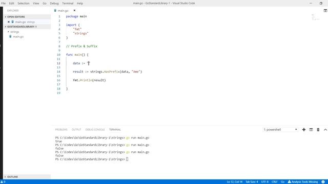Click the Explorer panel title
The width and height of the screenshot is (328, 184).
pos(13,10)
